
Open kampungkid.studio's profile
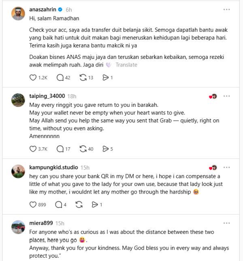54,167
